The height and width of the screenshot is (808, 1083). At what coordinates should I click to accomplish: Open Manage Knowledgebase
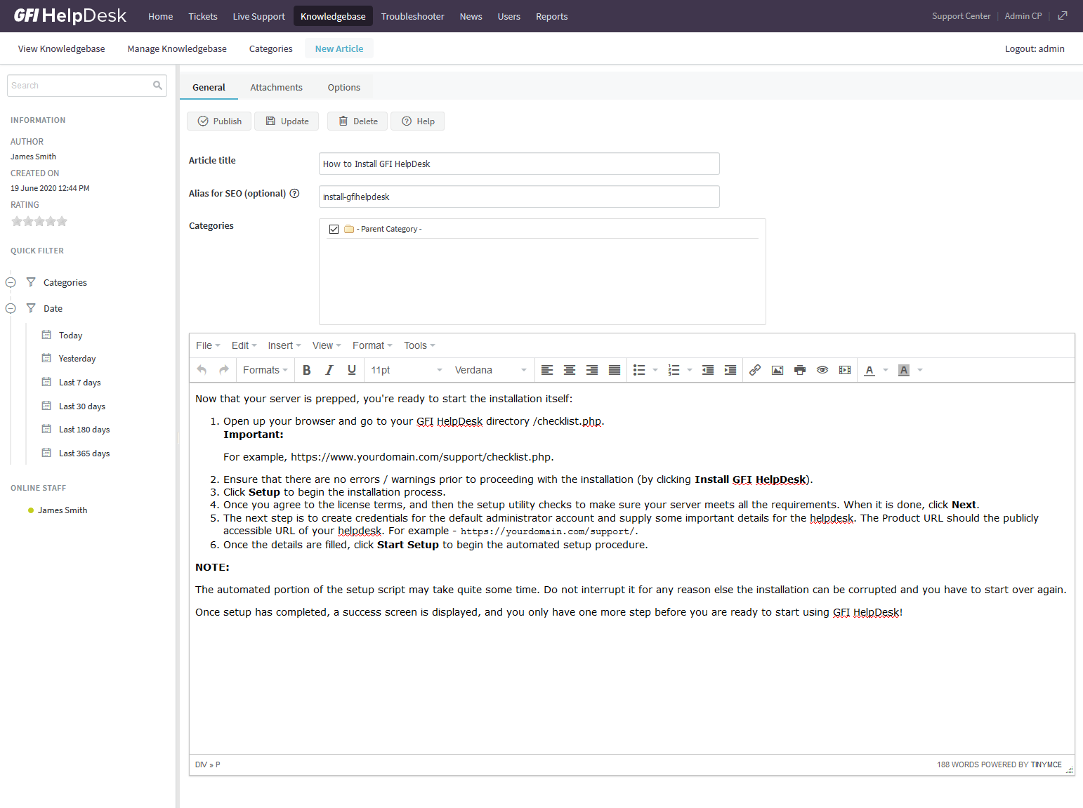click(x=177, y=48)
